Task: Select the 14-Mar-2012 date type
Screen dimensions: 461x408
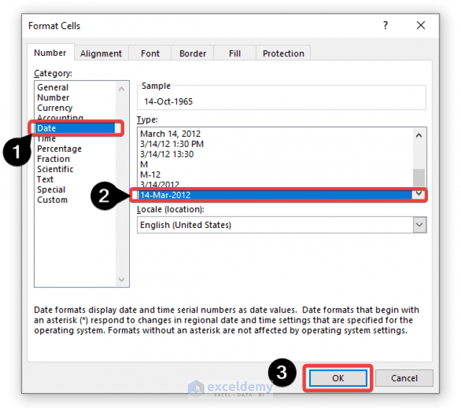Action: (275, 195)
